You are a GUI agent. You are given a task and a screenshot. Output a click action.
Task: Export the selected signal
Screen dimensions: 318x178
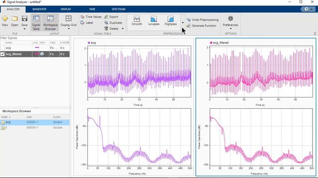pyautogui.click(x=111, y=17)
